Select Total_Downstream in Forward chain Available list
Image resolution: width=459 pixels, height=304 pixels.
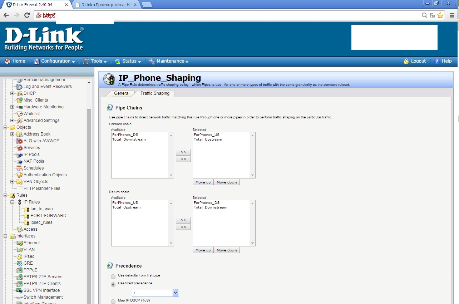pos(129,139)
